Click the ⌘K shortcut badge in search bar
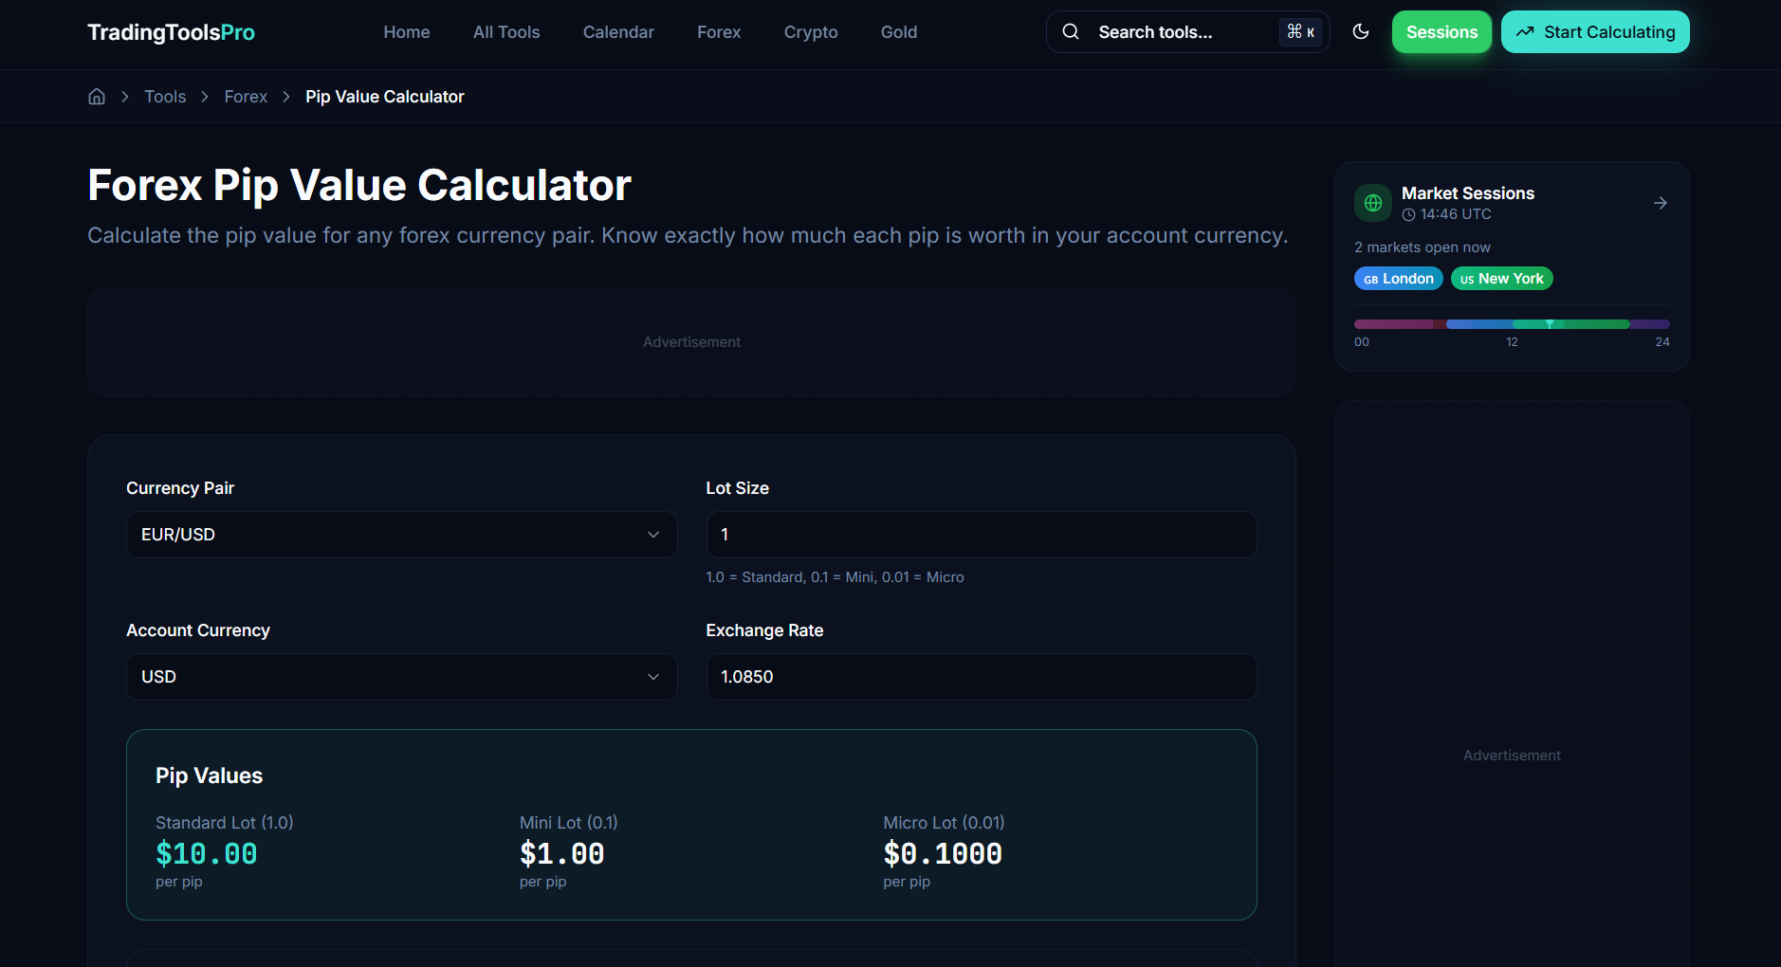 coord(1300,31)
